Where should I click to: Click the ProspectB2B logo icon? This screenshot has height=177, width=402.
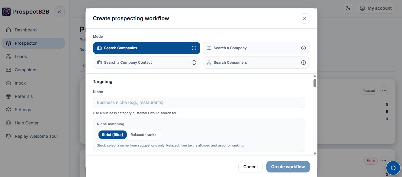click(x=6, y=12)
